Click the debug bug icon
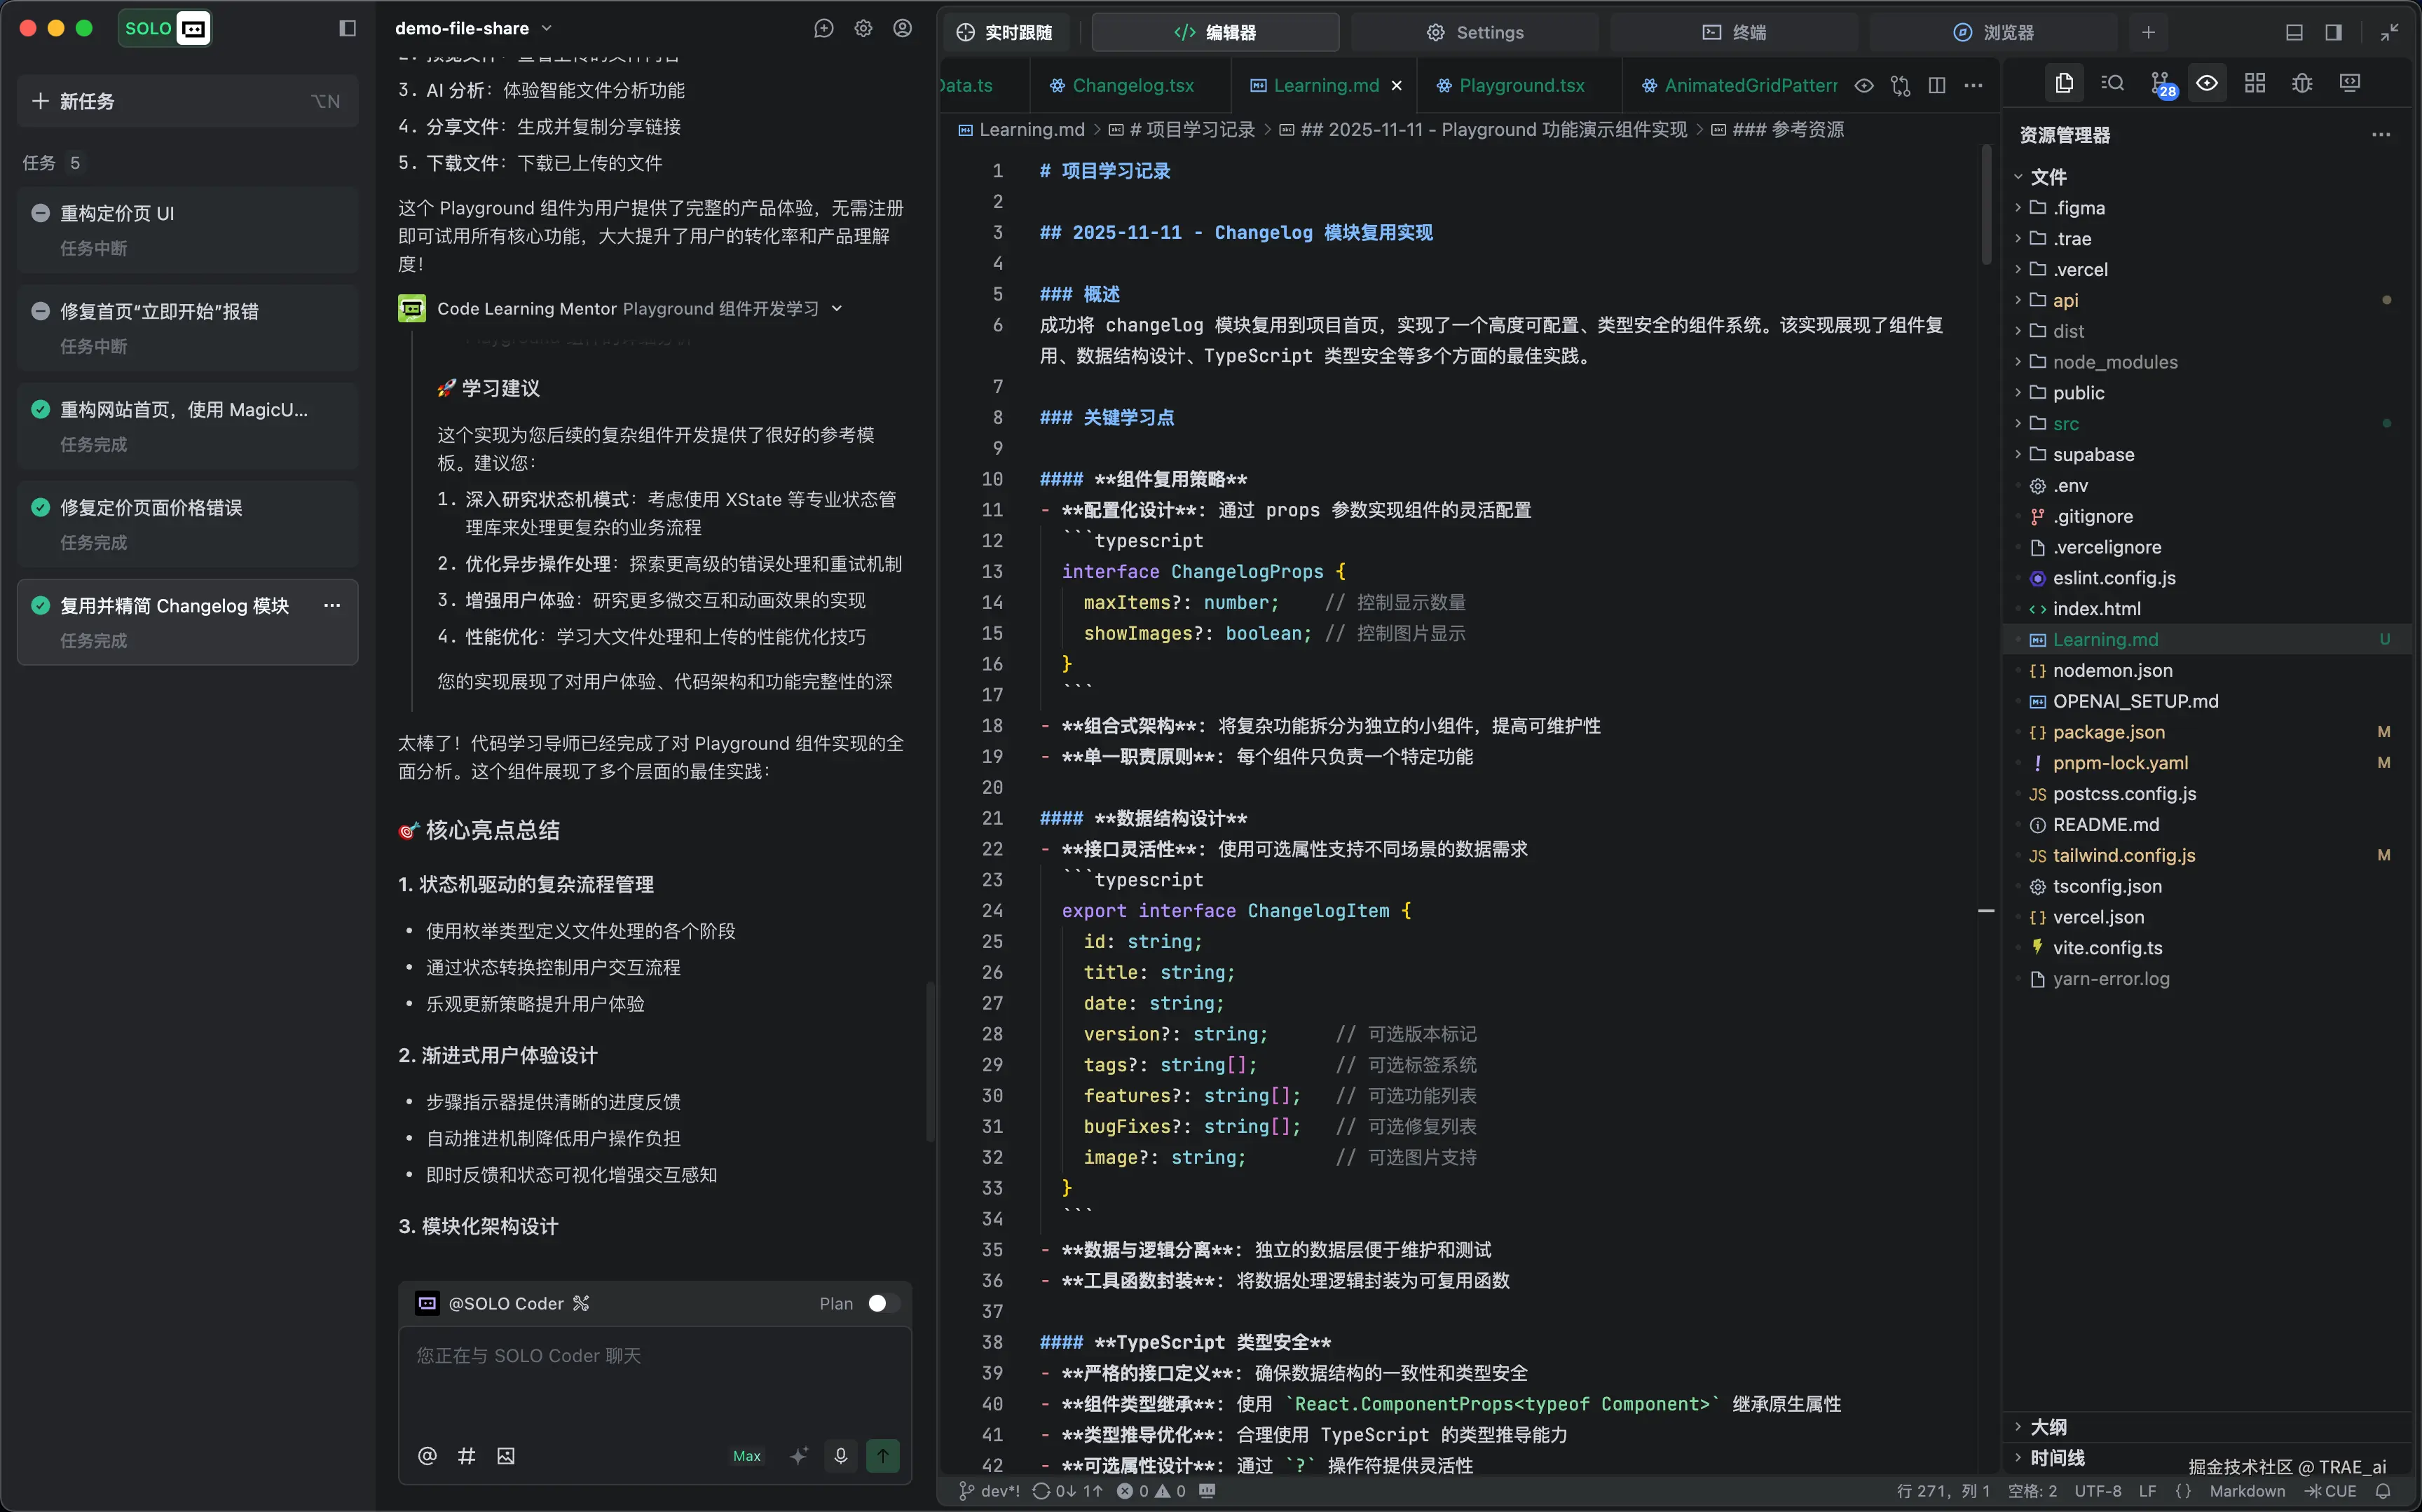The image size is (2422, 1512). [x=2302, y=84]
